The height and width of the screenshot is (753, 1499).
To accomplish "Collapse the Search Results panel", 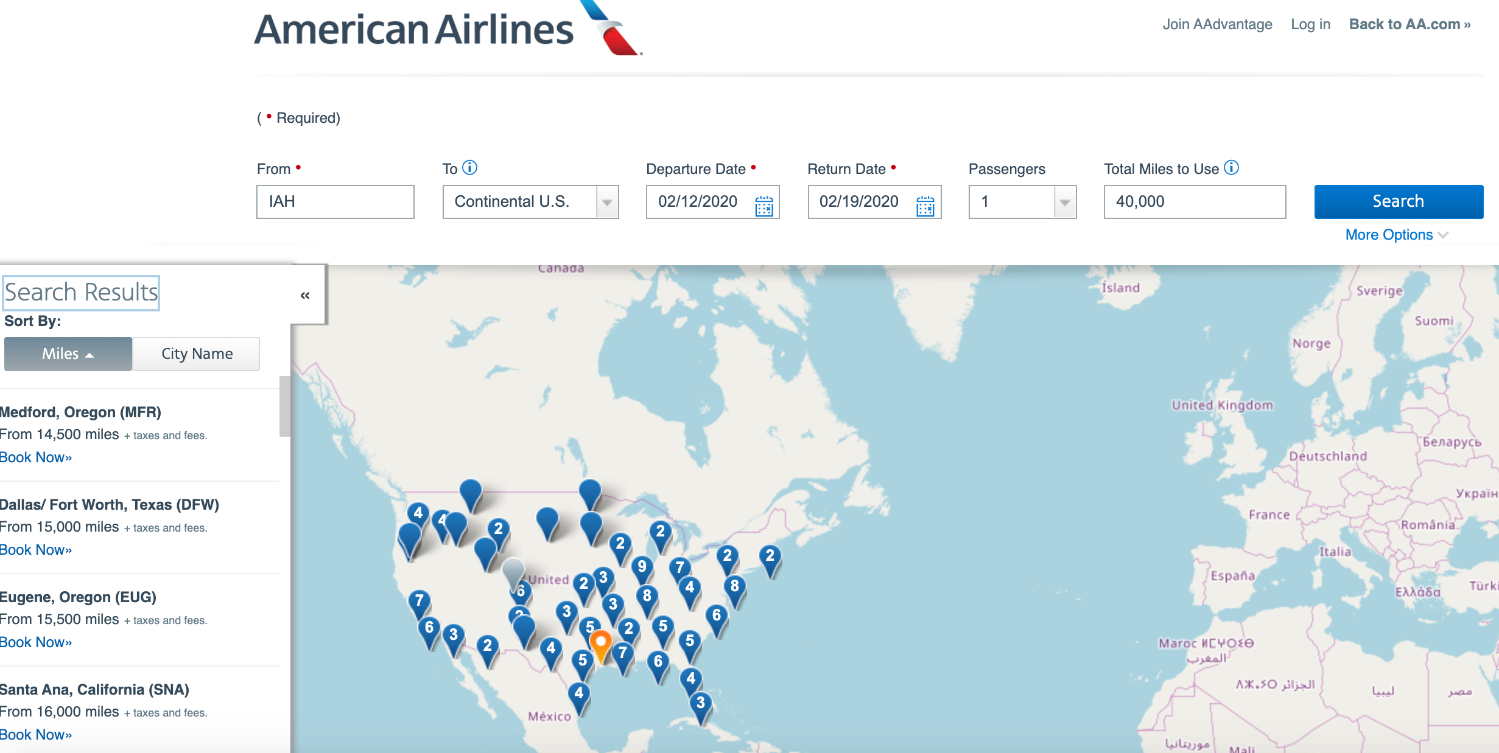I will pos(305,296).
